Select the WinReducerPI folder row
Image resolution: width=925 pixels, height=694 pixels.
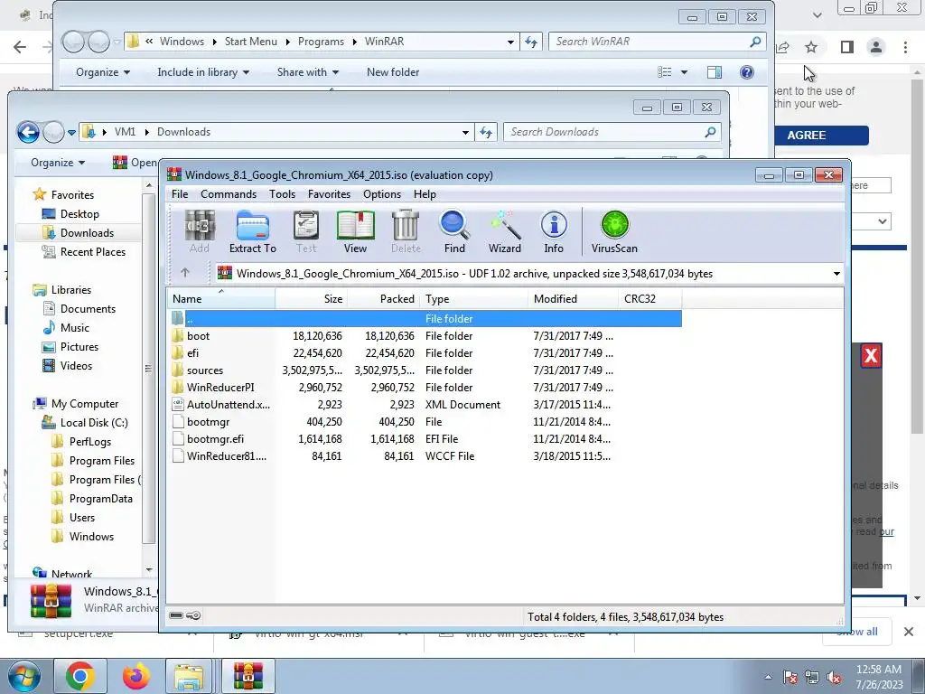[x=425, y=387]
